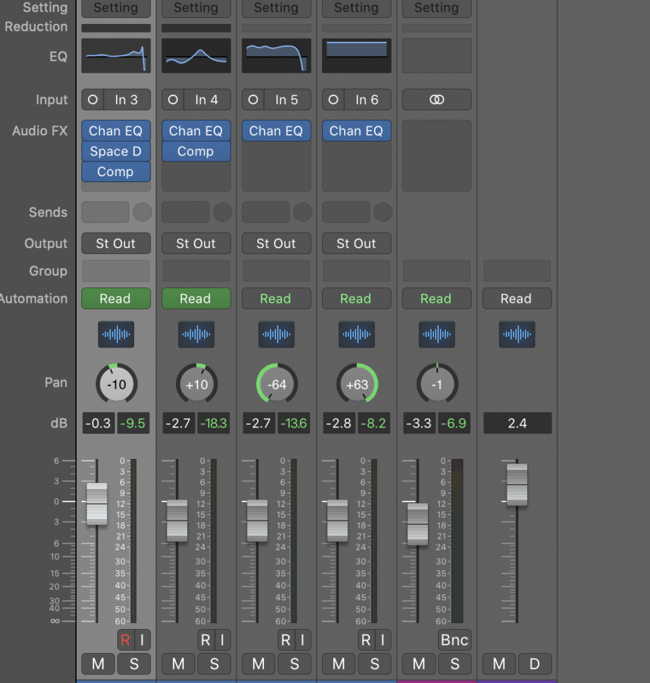Open EQ thumbnail on the In 3 channel
Screen dimensions: 650x683
click(x=116, y=55)
